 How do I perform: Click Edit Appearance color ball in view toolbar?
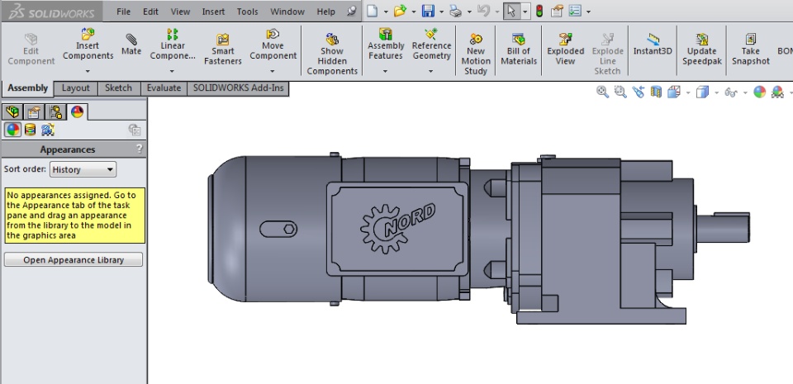pos(759,92)
